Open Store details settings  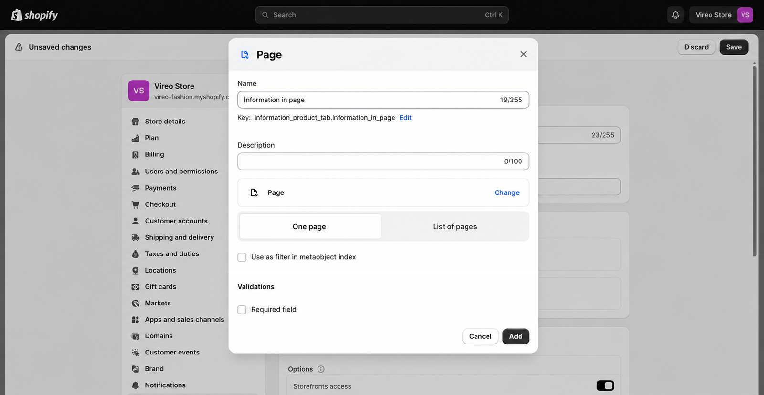coord(165,122)
